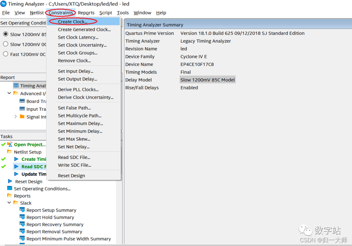Select Derive PLL Clocks... menu entry
Viewport: 352px width, 246px height.
click(83, 90)
